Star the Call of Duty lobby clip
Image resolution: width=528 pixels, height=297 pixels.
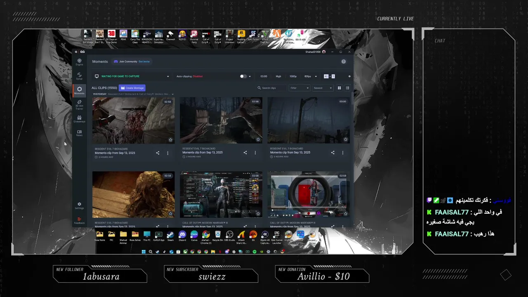click(258, 214)
